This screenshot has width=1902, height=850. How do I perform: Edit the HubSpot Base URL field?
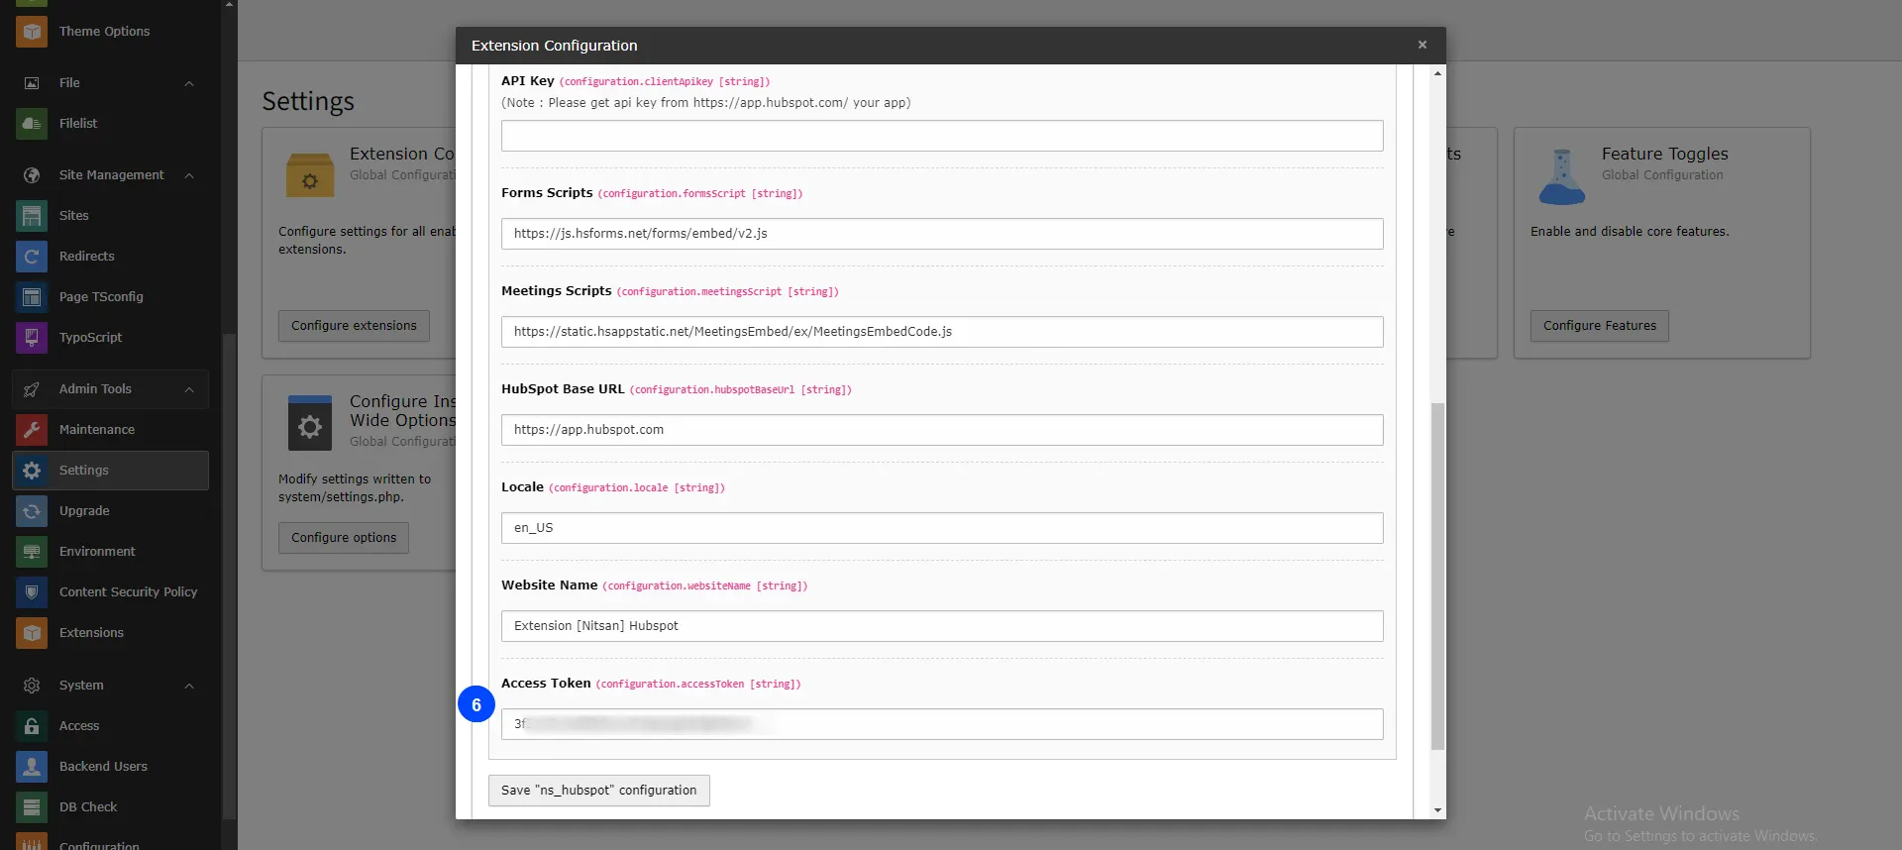942,430
